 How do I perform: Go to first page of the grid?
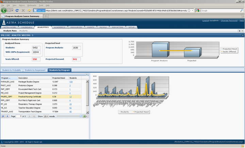(x=3, y=116)
